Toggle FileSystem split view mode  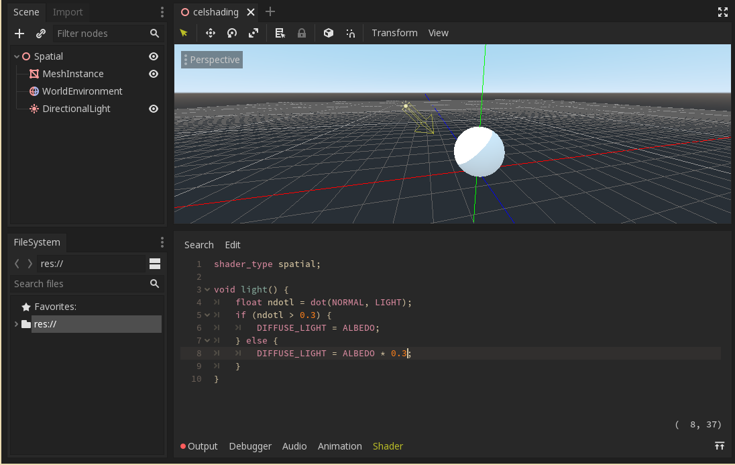pos(155,264)
